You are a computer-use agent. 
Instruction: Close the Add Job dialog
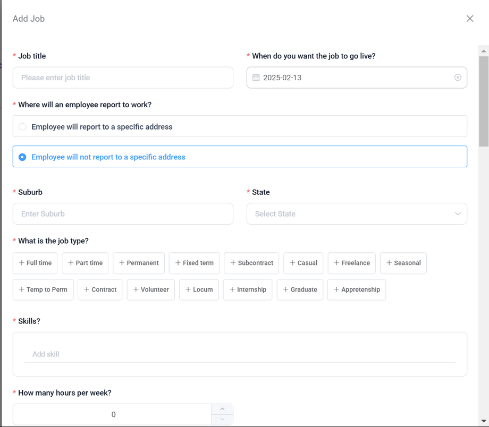point(470,19)
